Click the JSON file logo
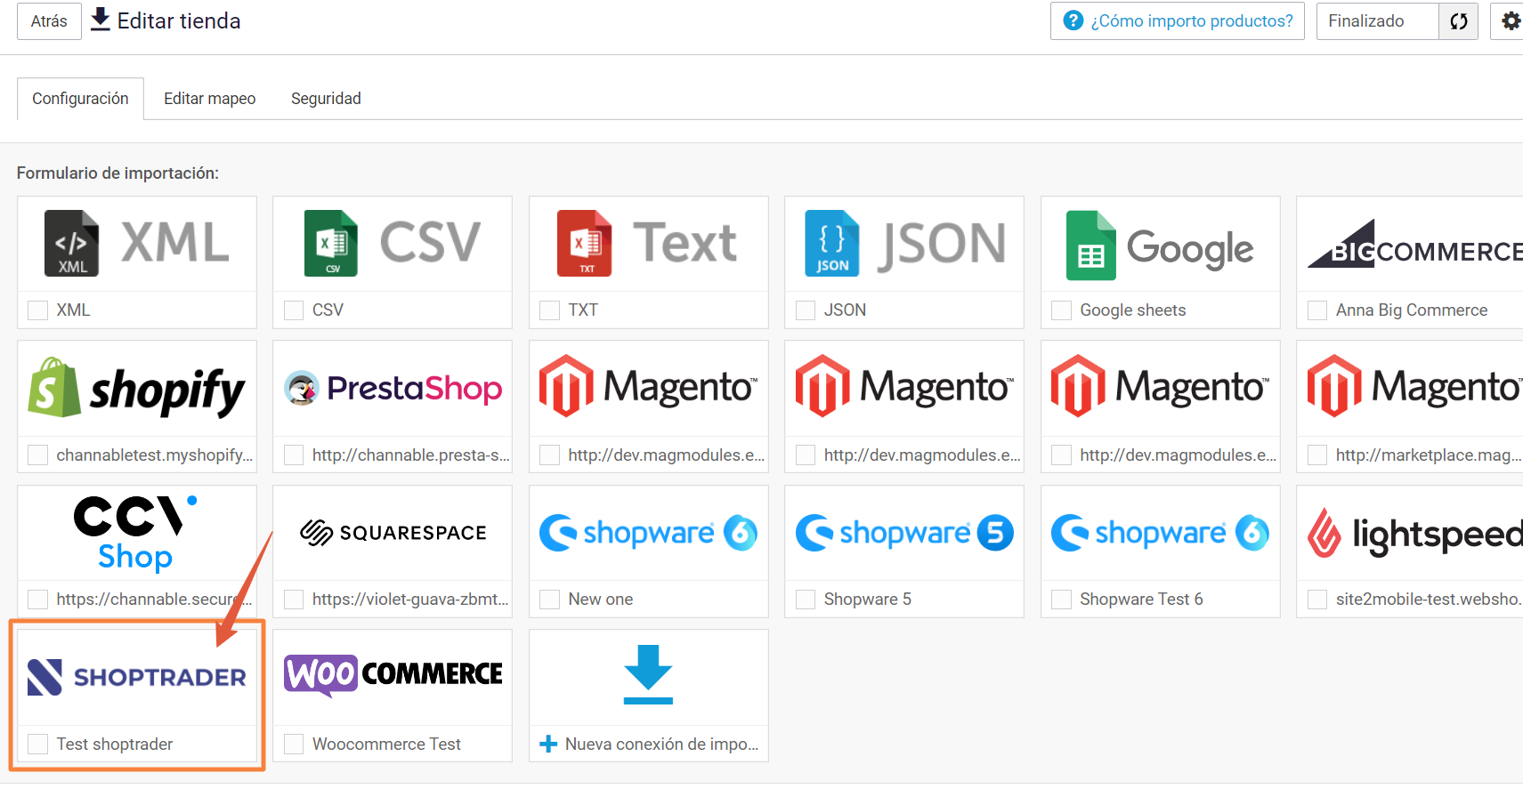Screen dimensions: 1523x797 tap(904, 243)
